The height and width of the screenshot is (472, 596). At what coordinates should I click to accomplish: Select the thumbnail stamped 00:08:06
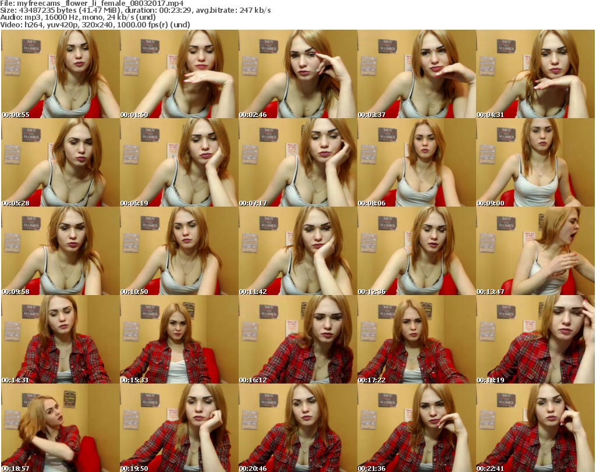point(417,162)
